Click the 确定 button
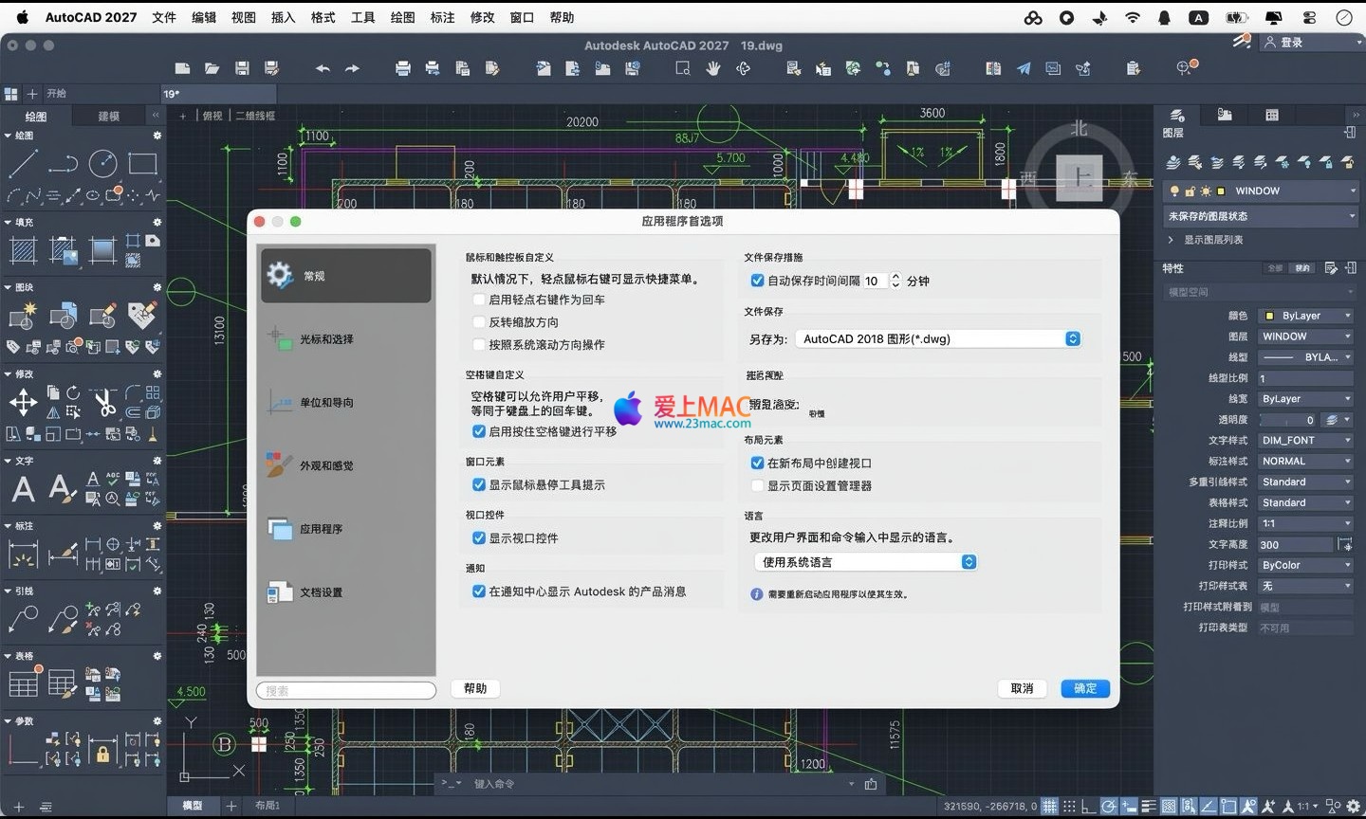 click(x=1085, y=689)
